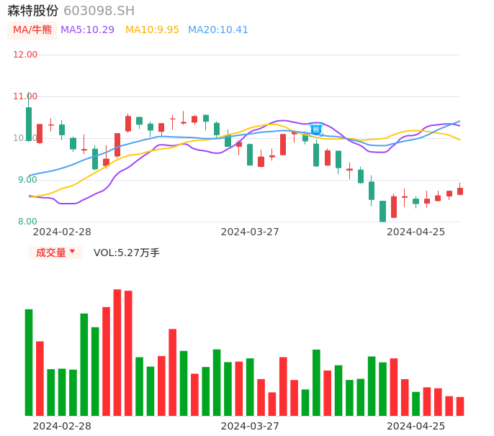Toggle the MA10:9.95 legend label
Image resolution: width=494 pixels, height=436 pixels.
[152, 30]
